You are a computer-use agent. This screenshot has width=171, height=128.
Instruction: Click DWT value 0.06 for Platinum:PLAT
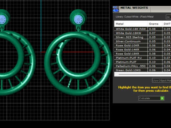[167, 62]
